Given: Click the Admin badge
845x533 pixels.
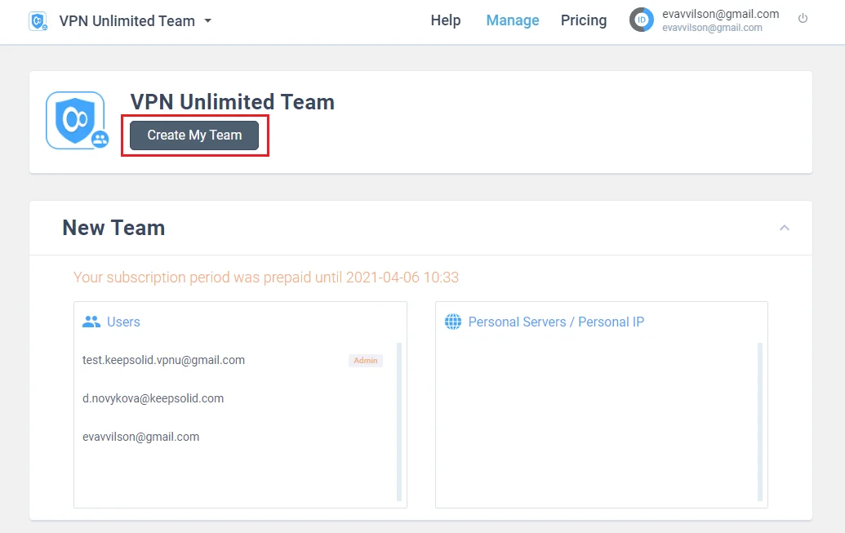Looking at the screenshot, I should [366, 361].
